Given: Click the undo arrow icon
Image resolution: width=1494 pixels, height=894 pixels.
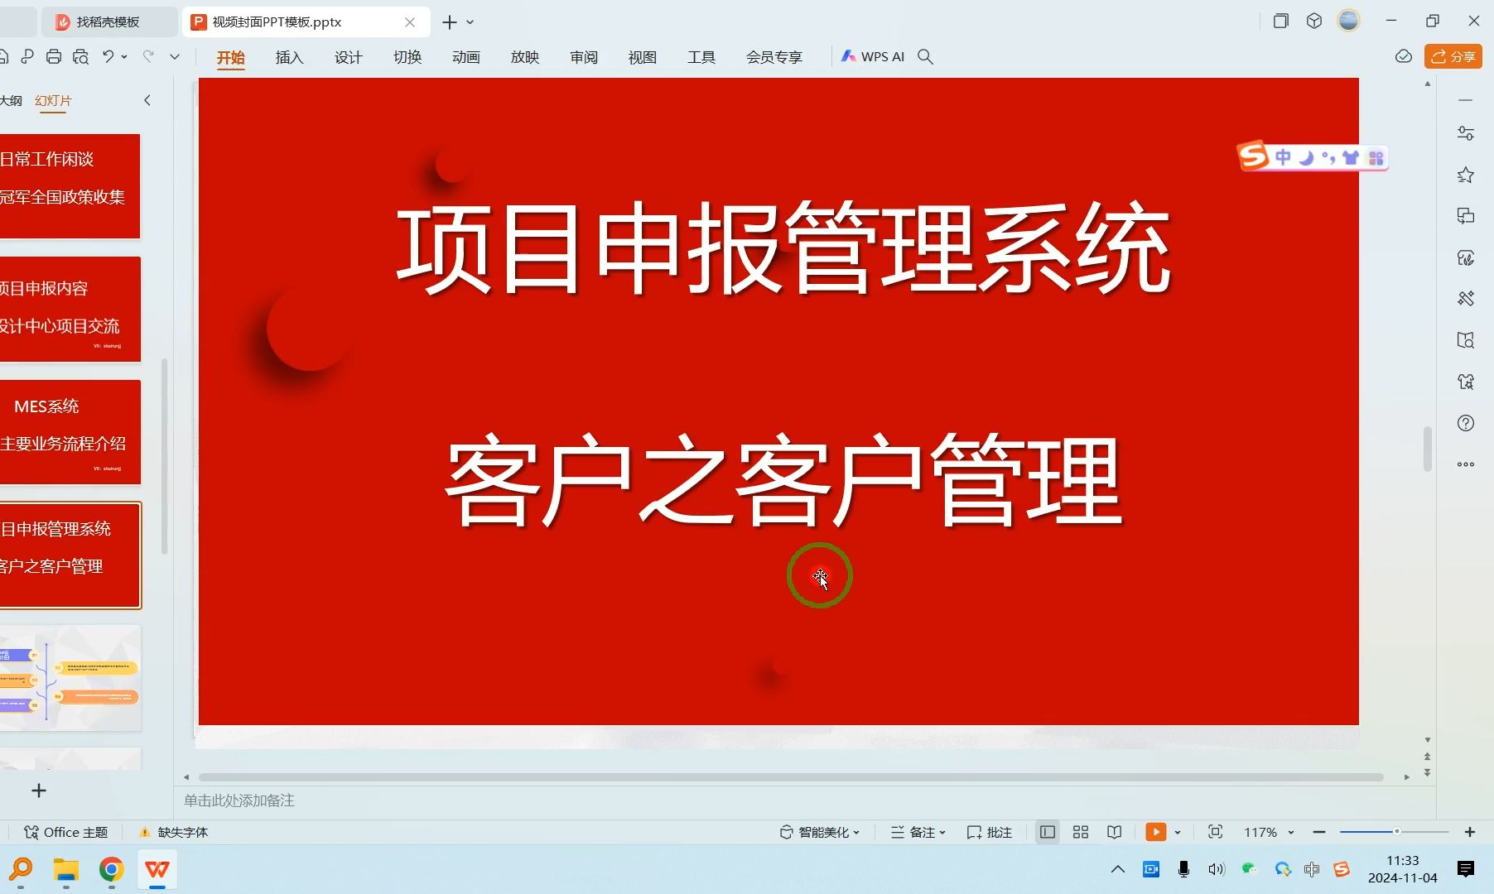Looking at the screenshot, I should (x=108, y=56).
